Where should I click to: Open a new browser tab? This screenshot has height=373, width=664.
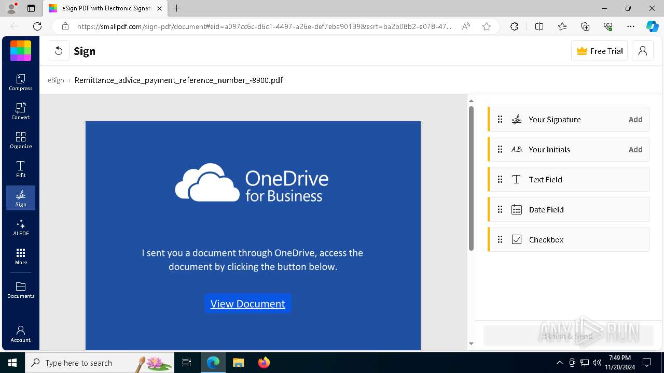177,8
